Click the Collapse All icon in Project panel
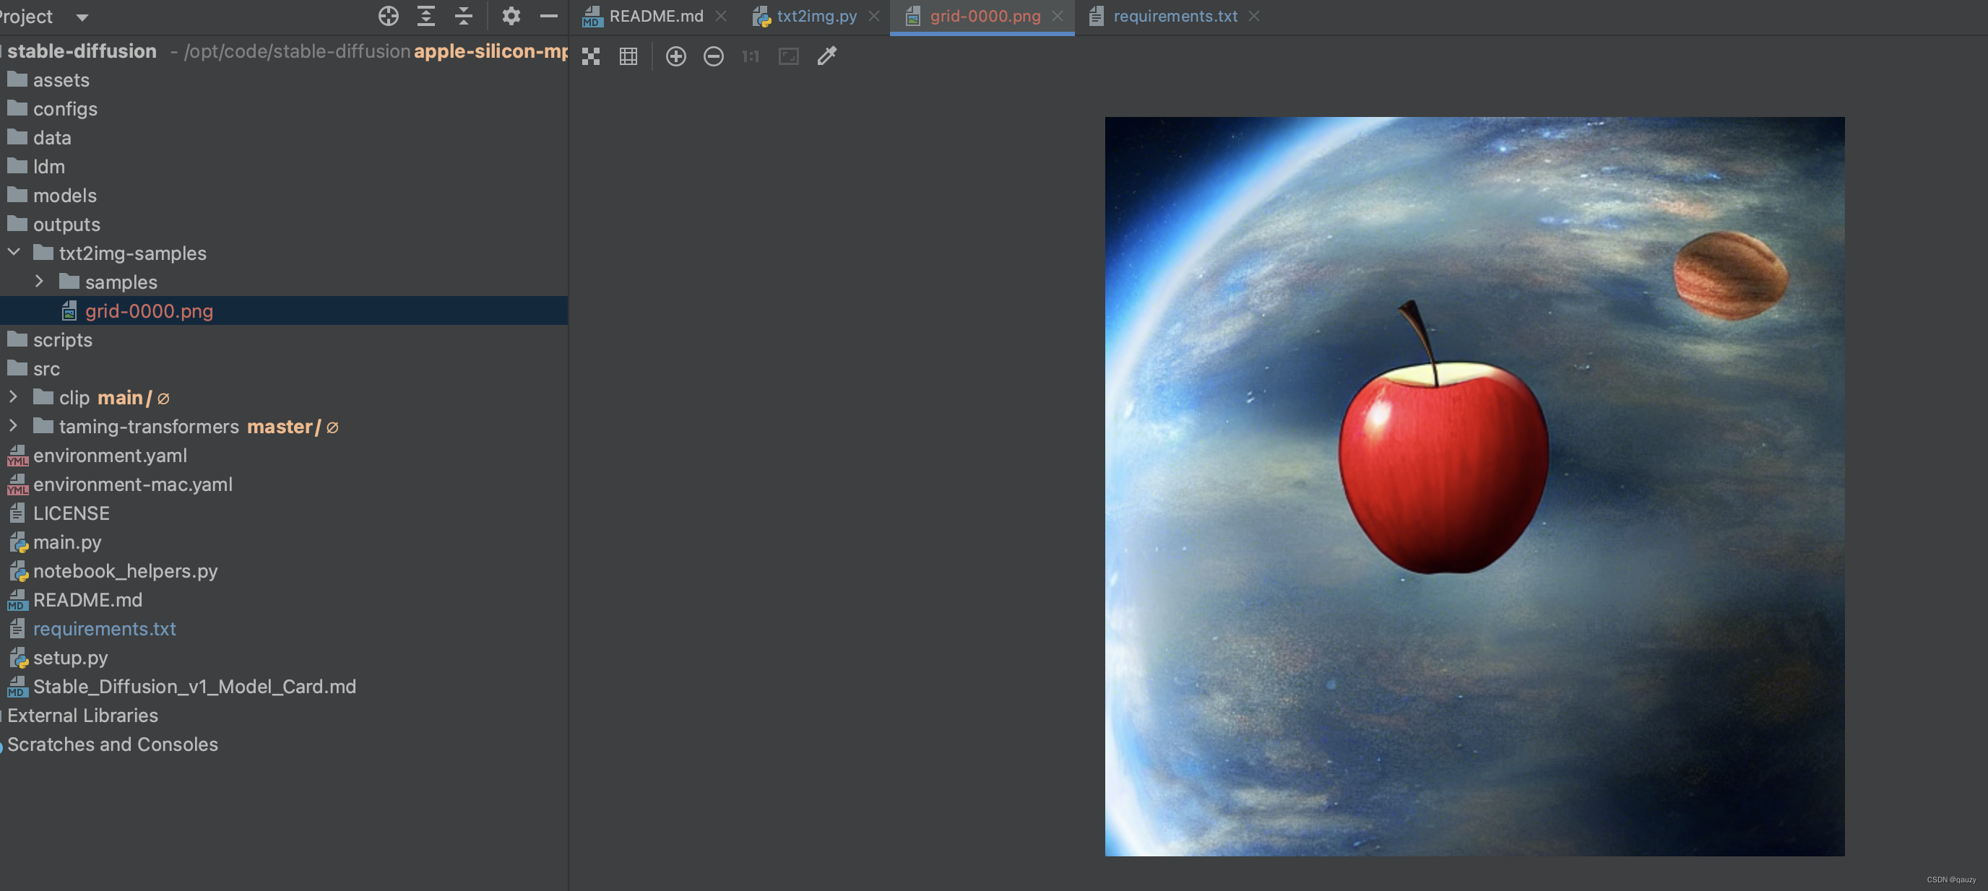1988x891 pixels. pyautogui.click(x=463, y=15)
